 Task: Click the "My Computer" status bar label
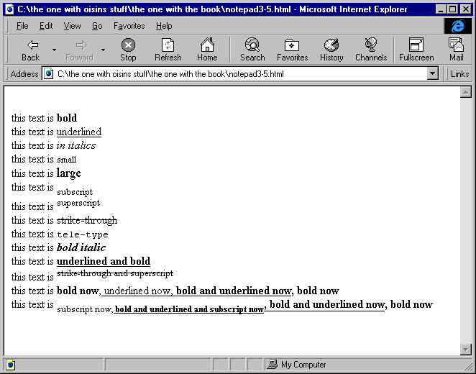click(x=303, y=365)
